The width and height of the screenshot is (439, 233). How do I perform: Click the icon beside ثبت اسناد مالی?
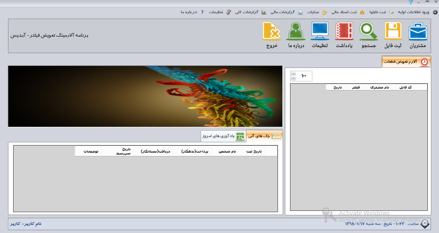362,12
